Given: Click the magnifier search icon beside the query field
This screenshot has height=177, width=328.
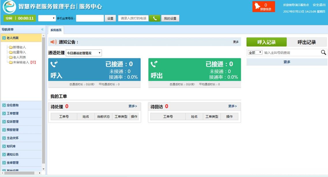Looking at the screenshot, I should [324, 52].
